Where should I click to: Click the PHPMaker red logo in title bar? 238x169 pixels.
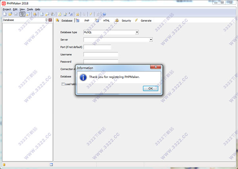(4, 3)
